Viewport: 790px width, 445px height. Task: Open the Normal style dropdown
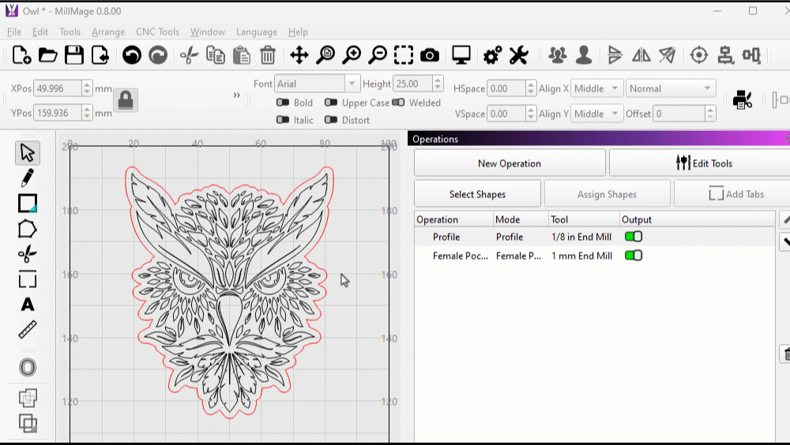point(671,88)
